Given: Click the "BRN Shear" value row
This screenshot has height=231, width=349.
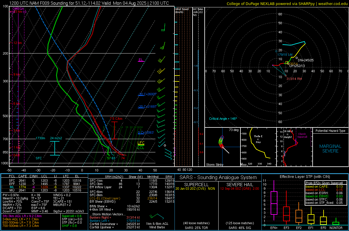Looking at the screenshot, I should [115, 206].
